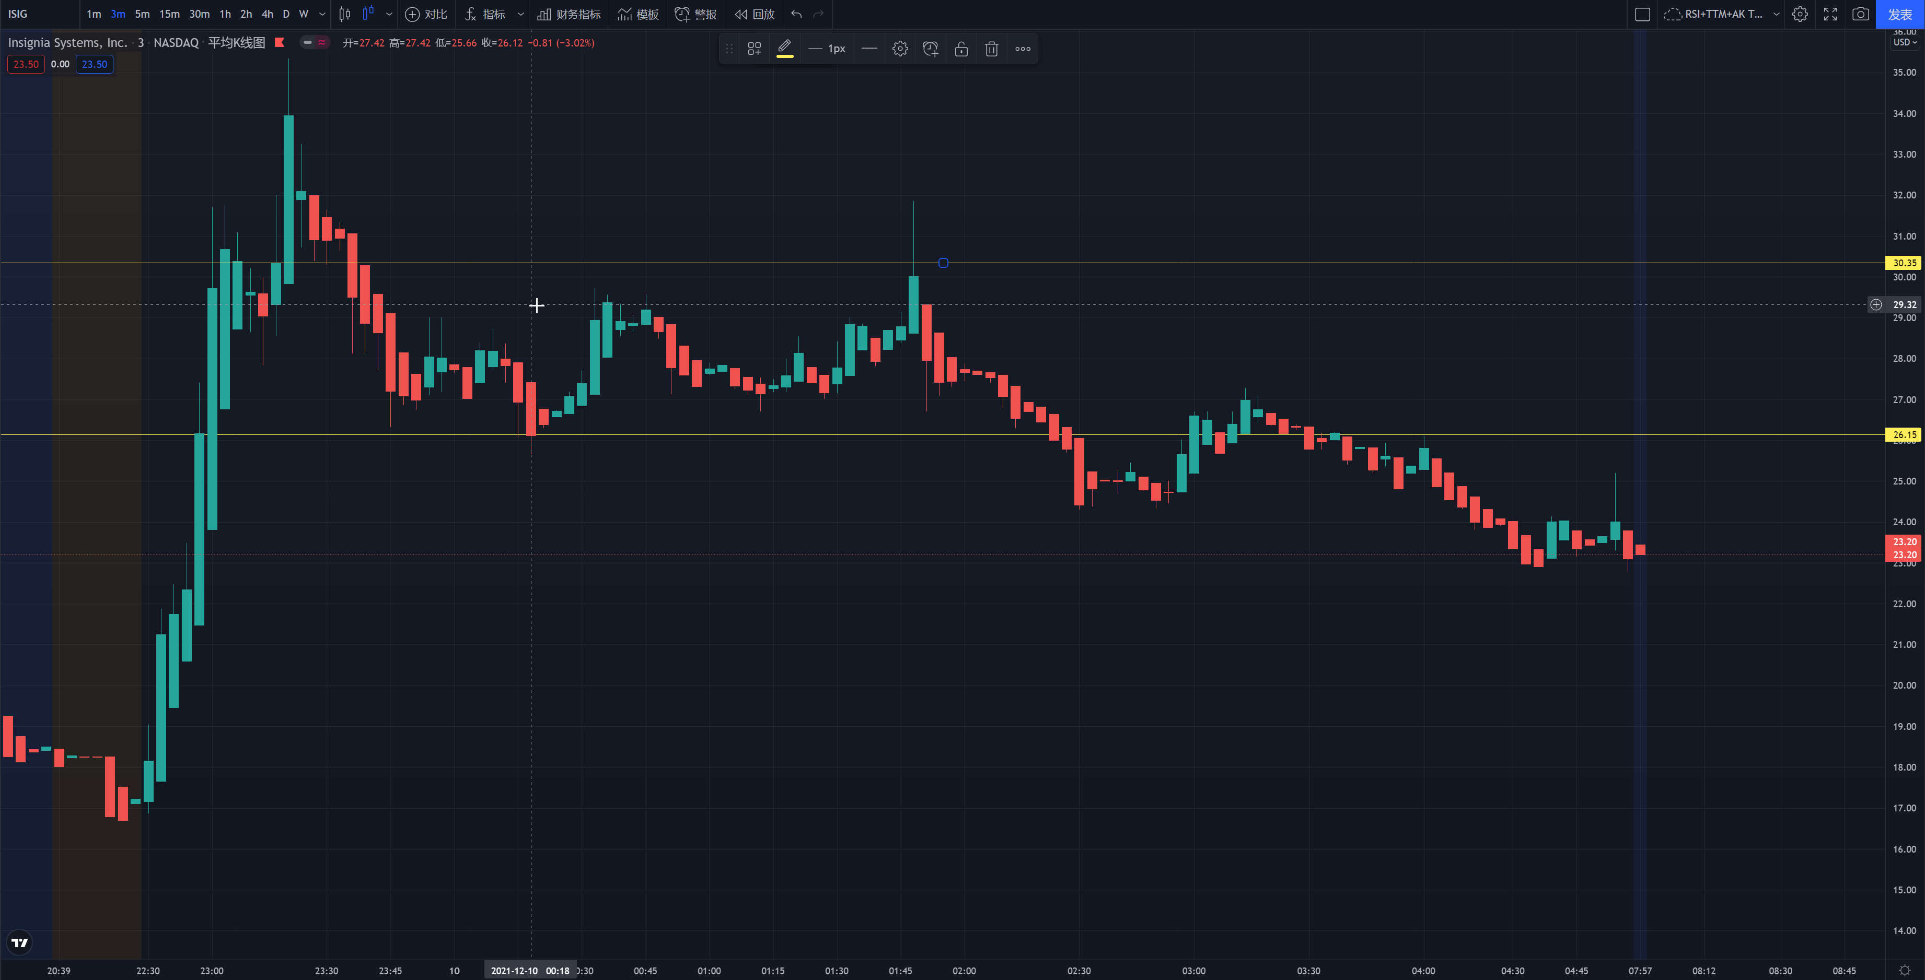Viewport: 1925px width, 980px height.
Task: Open drawing settings gear in floating toolbar
Action: click(x=900, y=49)
